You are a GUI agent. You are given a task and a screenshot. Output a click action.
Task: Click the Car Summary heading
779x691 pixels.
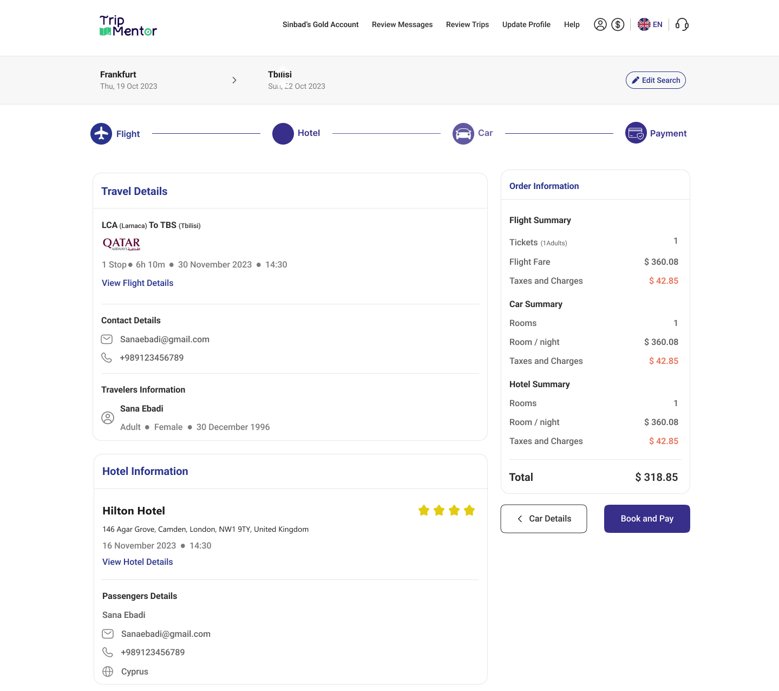536,304
